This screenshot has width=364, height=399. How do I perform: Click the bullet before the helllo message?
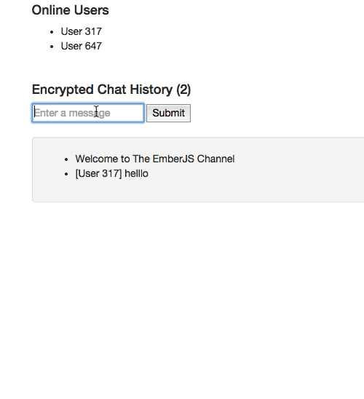(66, 174)
